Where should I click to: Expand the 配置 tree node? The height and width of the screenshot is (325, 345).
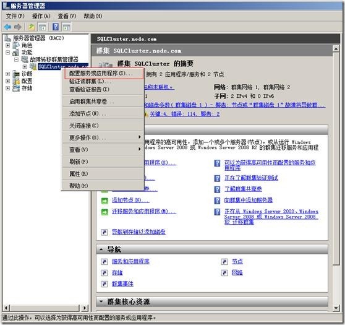(7, 81)
